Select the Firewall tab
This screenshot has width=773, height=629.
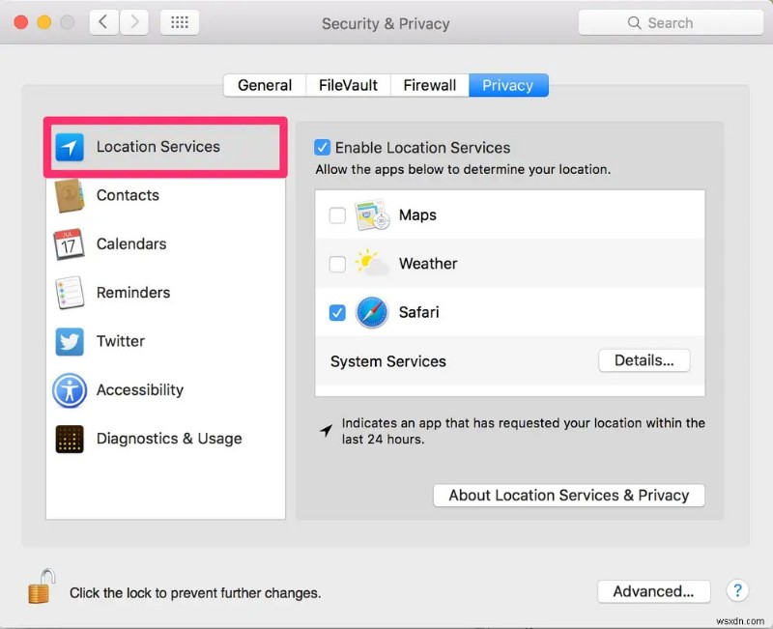[x=429, y=85]
